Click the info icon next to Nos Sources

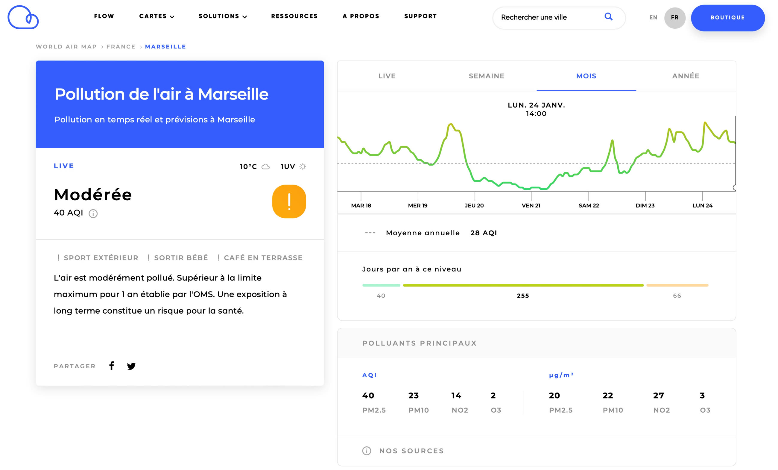[x=366, y=451]
